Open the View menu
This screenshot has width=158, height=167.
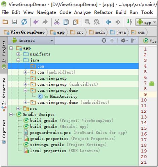28,12
